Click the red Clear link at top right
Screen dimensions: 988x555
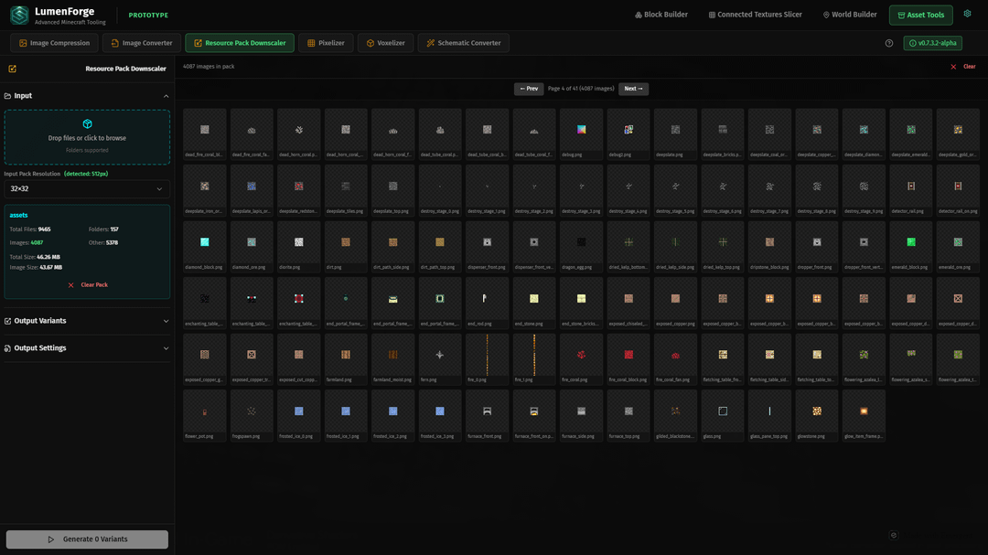(x=963, y=67)
